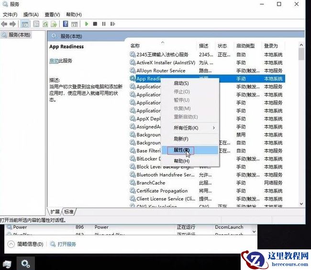This screenshot has height=270, width=311.
Task: Click 打开服务 link in Task Manager
Action: click(67, 244)
